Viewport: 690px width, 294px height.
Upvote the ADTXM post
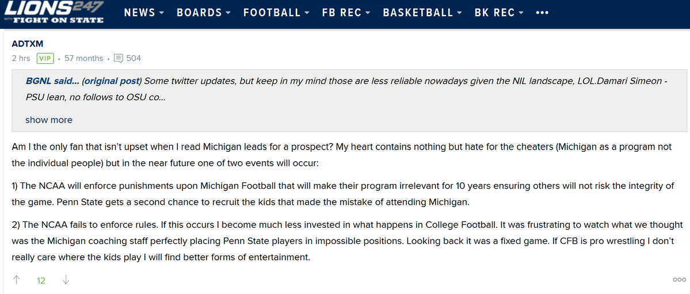16,280
